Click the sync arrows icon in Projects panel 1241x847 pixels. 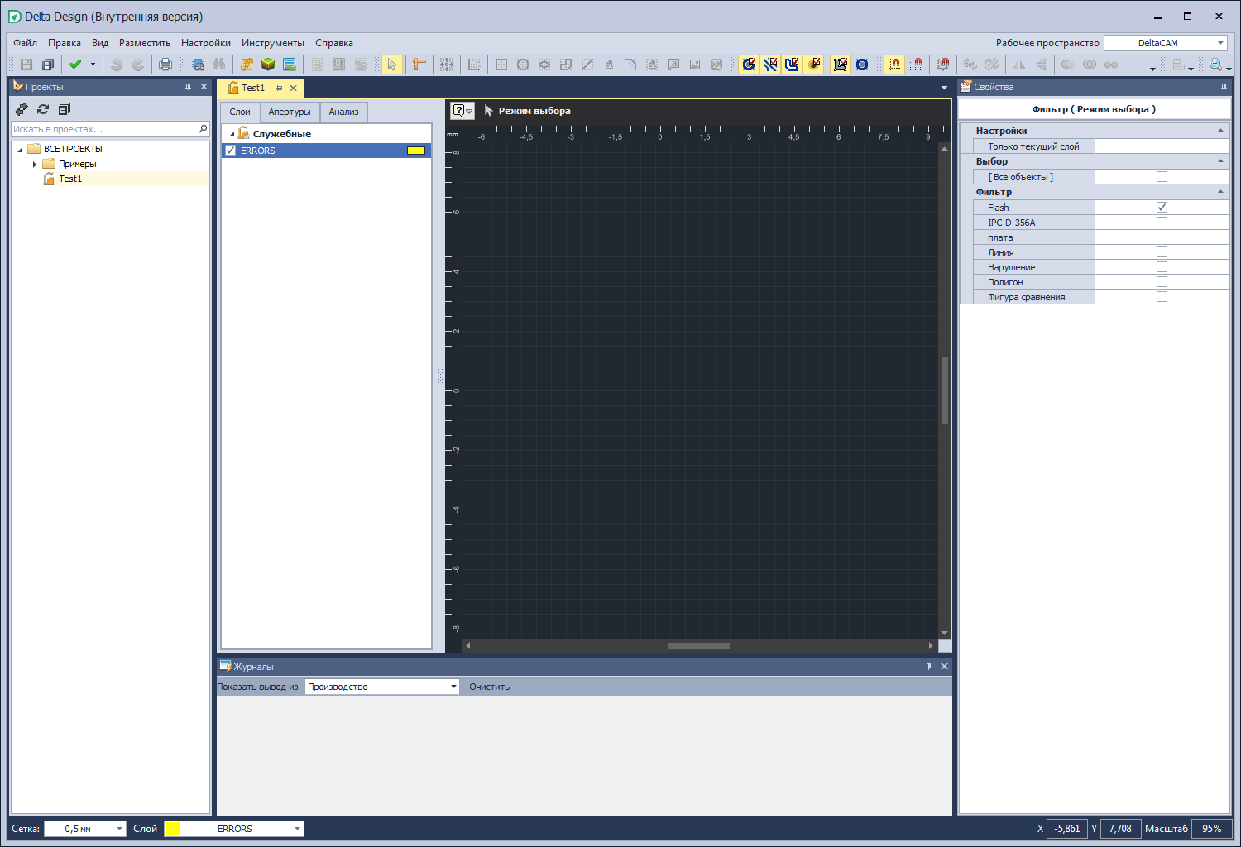(22, 109)
